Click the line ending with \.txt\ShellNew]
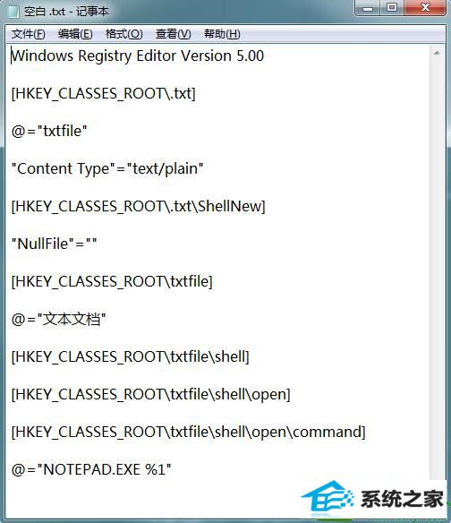This screenshot has width=451, height=523. (139, 206)
